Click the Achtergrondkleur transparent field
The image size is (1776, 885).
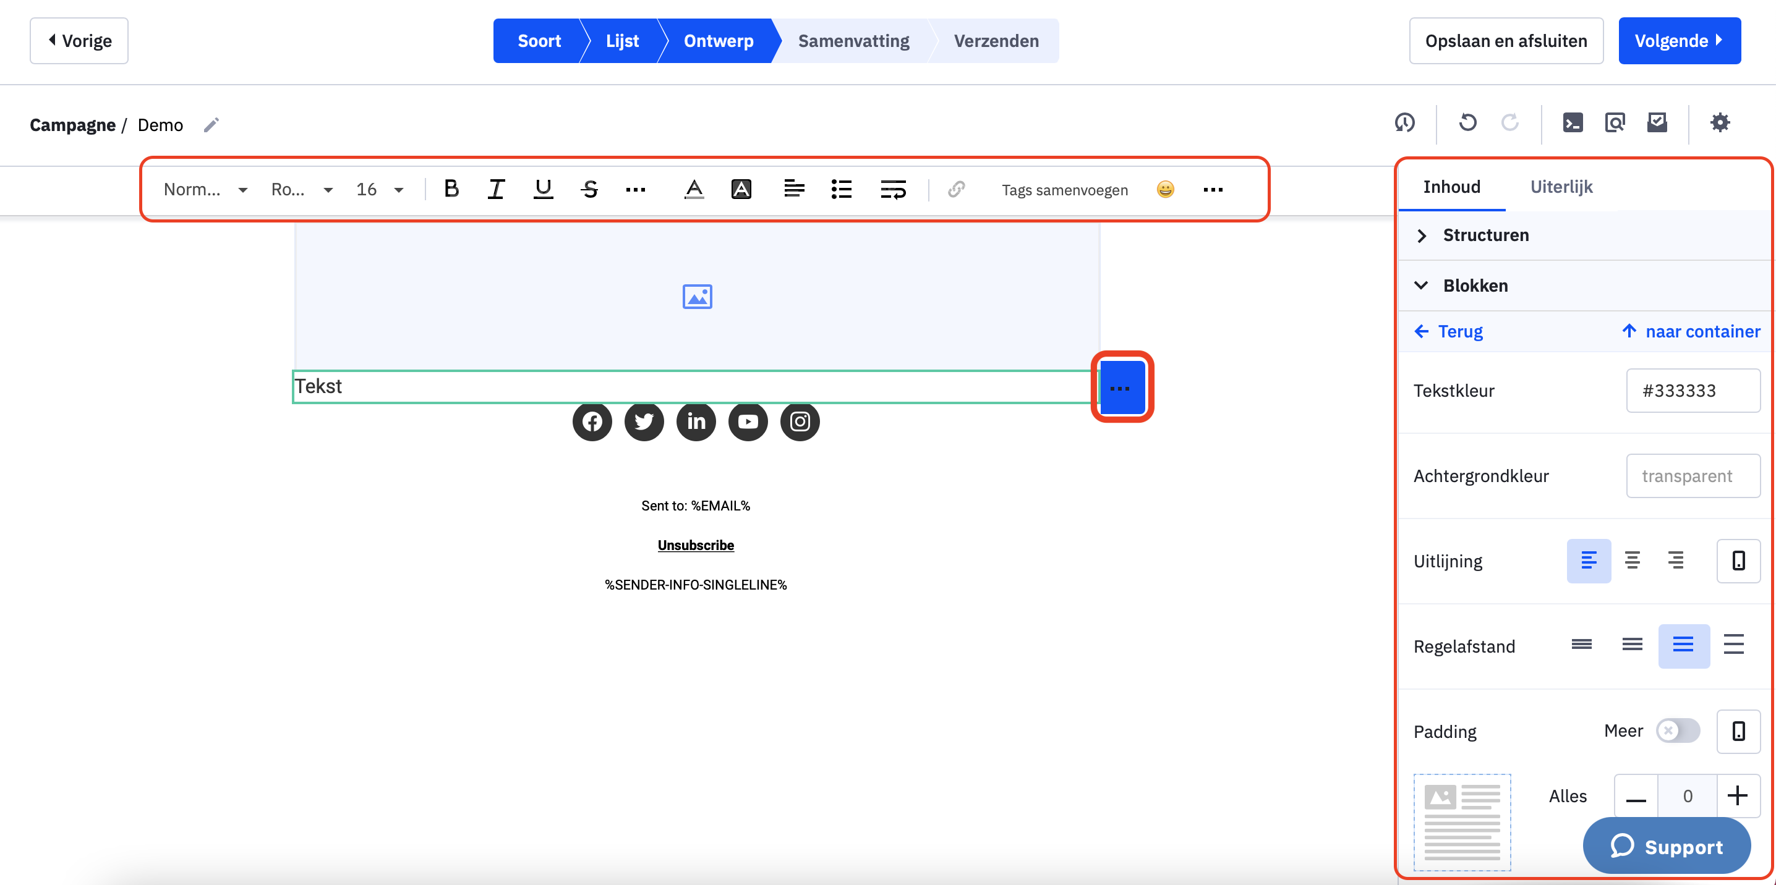[x=1693, y=476]
